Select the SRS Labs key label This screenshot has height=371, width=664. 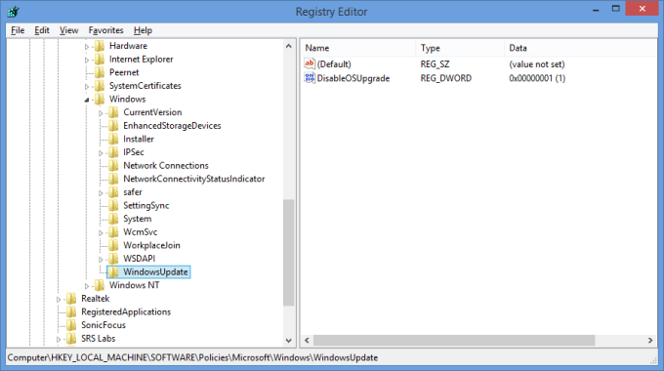point(99,339)
